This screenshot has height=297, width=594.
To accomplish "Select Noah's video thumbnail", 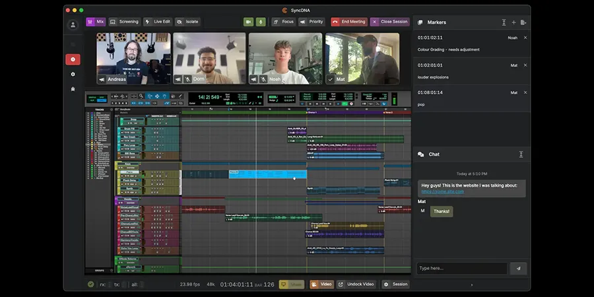I will (x=285, y=58).
